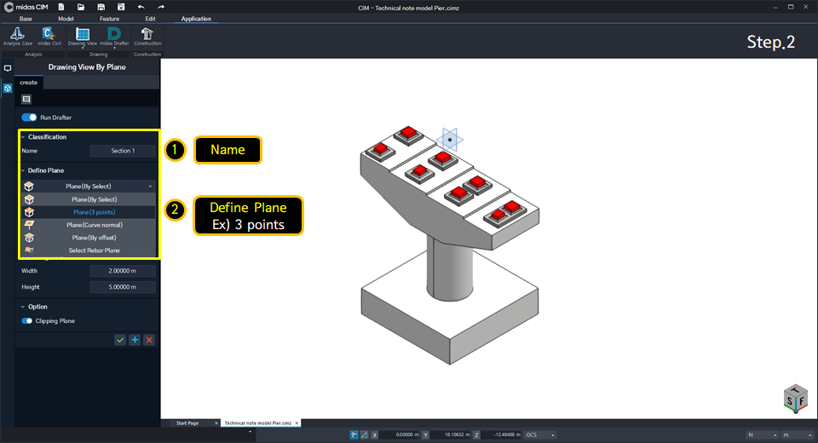Click the Height field showing 5.00000 m

click(123, 287)
